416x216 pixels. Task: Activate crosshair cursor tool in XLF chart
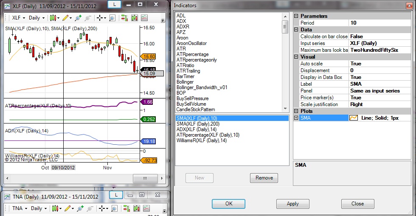tap(101, 18)
